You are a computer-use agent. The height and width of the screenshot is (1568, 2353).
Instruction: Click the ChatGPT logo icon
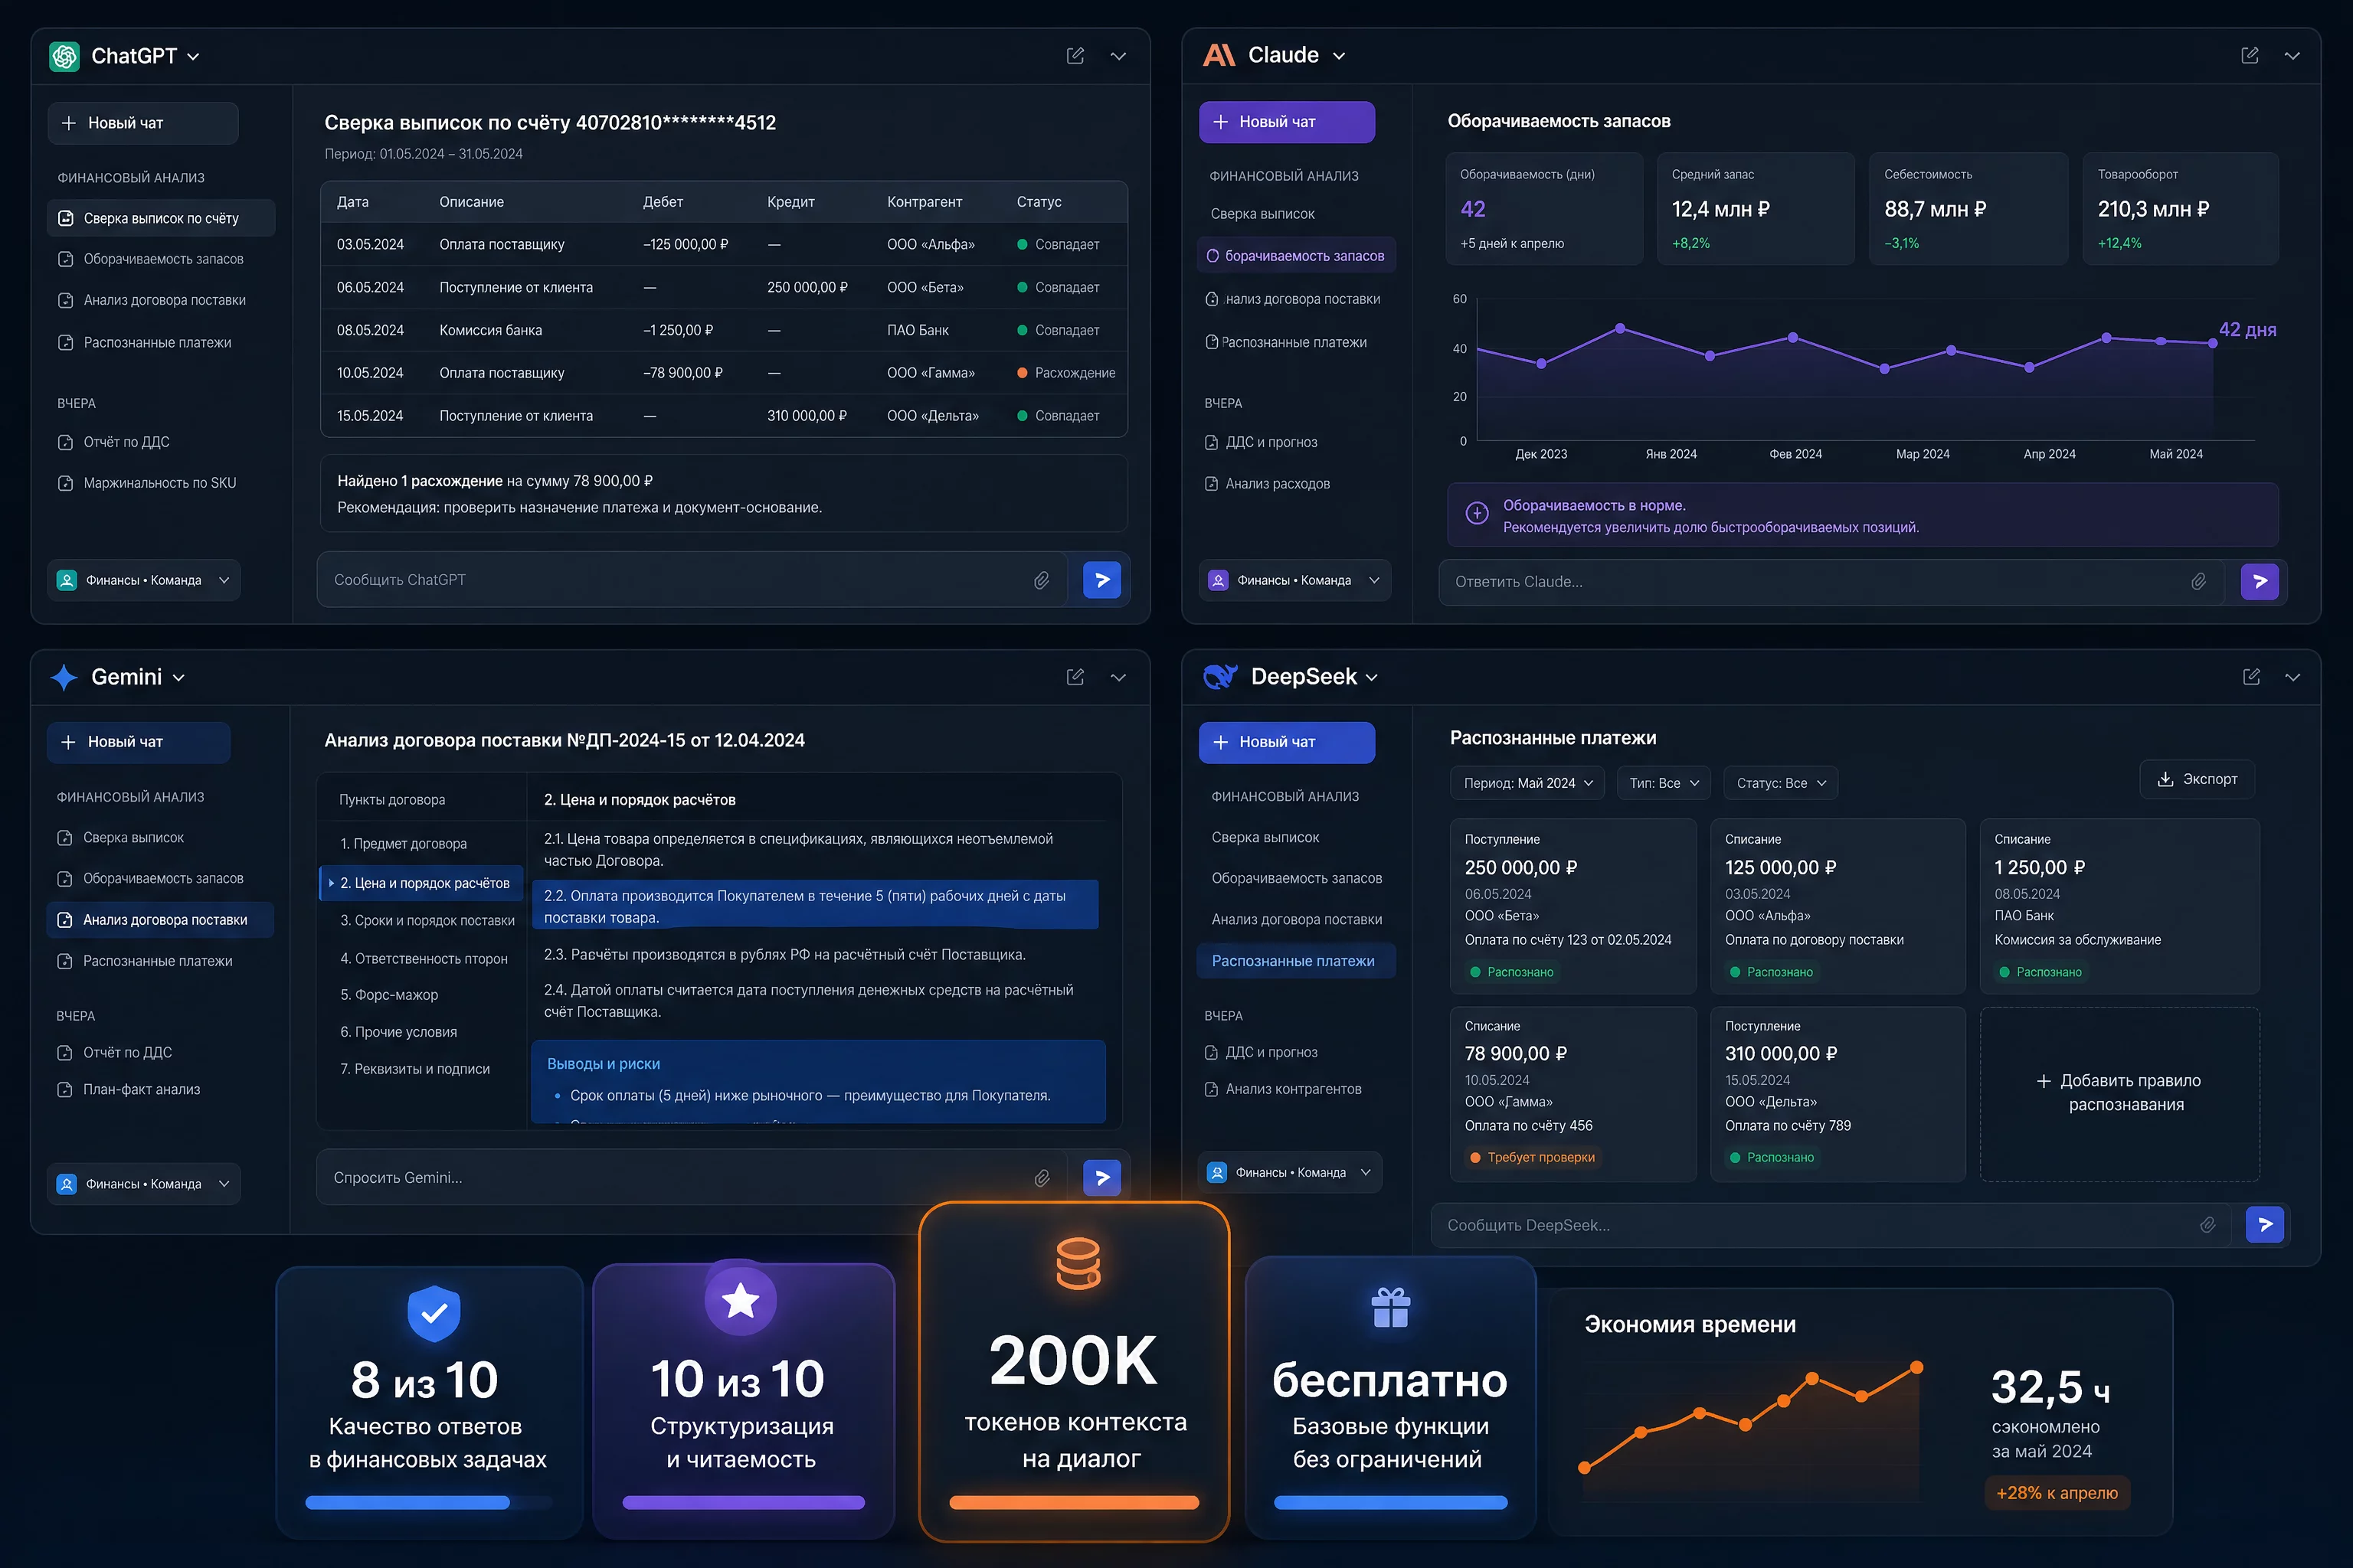tap(64, 56)
